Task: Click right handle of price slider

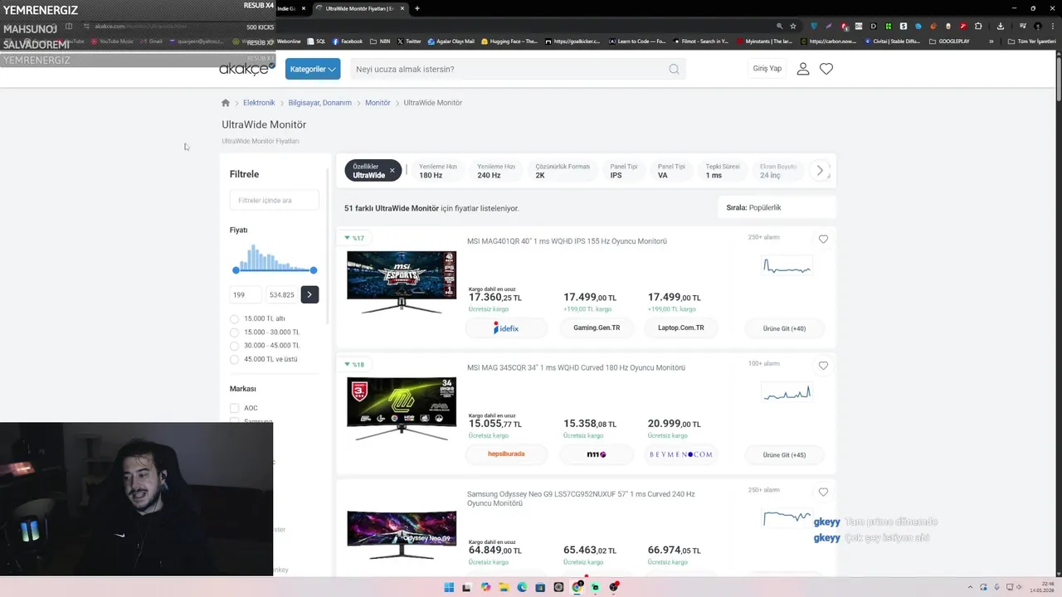Action: pos(314,270)
